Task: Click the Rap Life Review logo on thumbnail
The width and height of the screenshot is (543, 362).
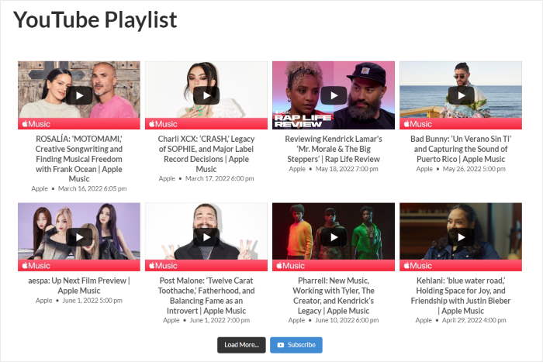Action: pos(303,120)
